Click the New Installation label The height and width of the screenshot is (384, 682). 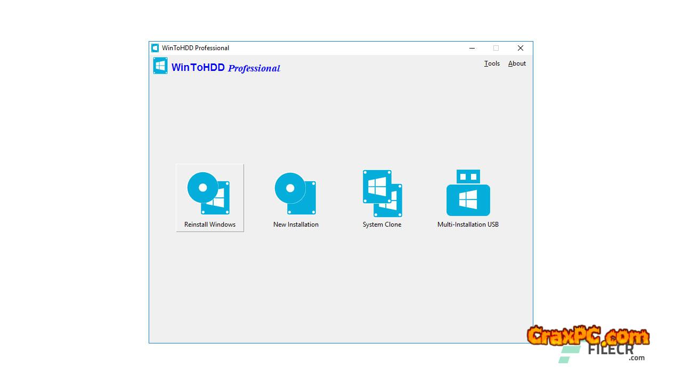[x=296, y=225]
